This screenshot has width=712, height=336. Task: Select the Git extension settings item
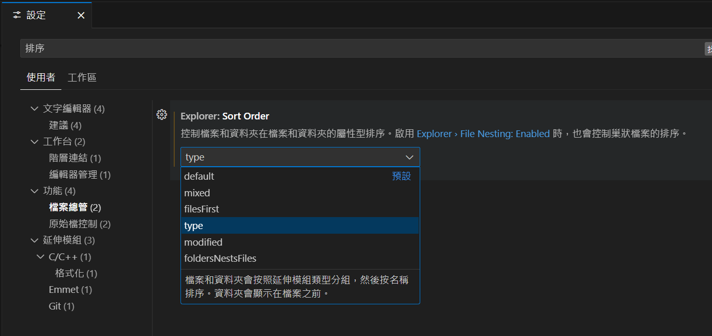(61, 306)
